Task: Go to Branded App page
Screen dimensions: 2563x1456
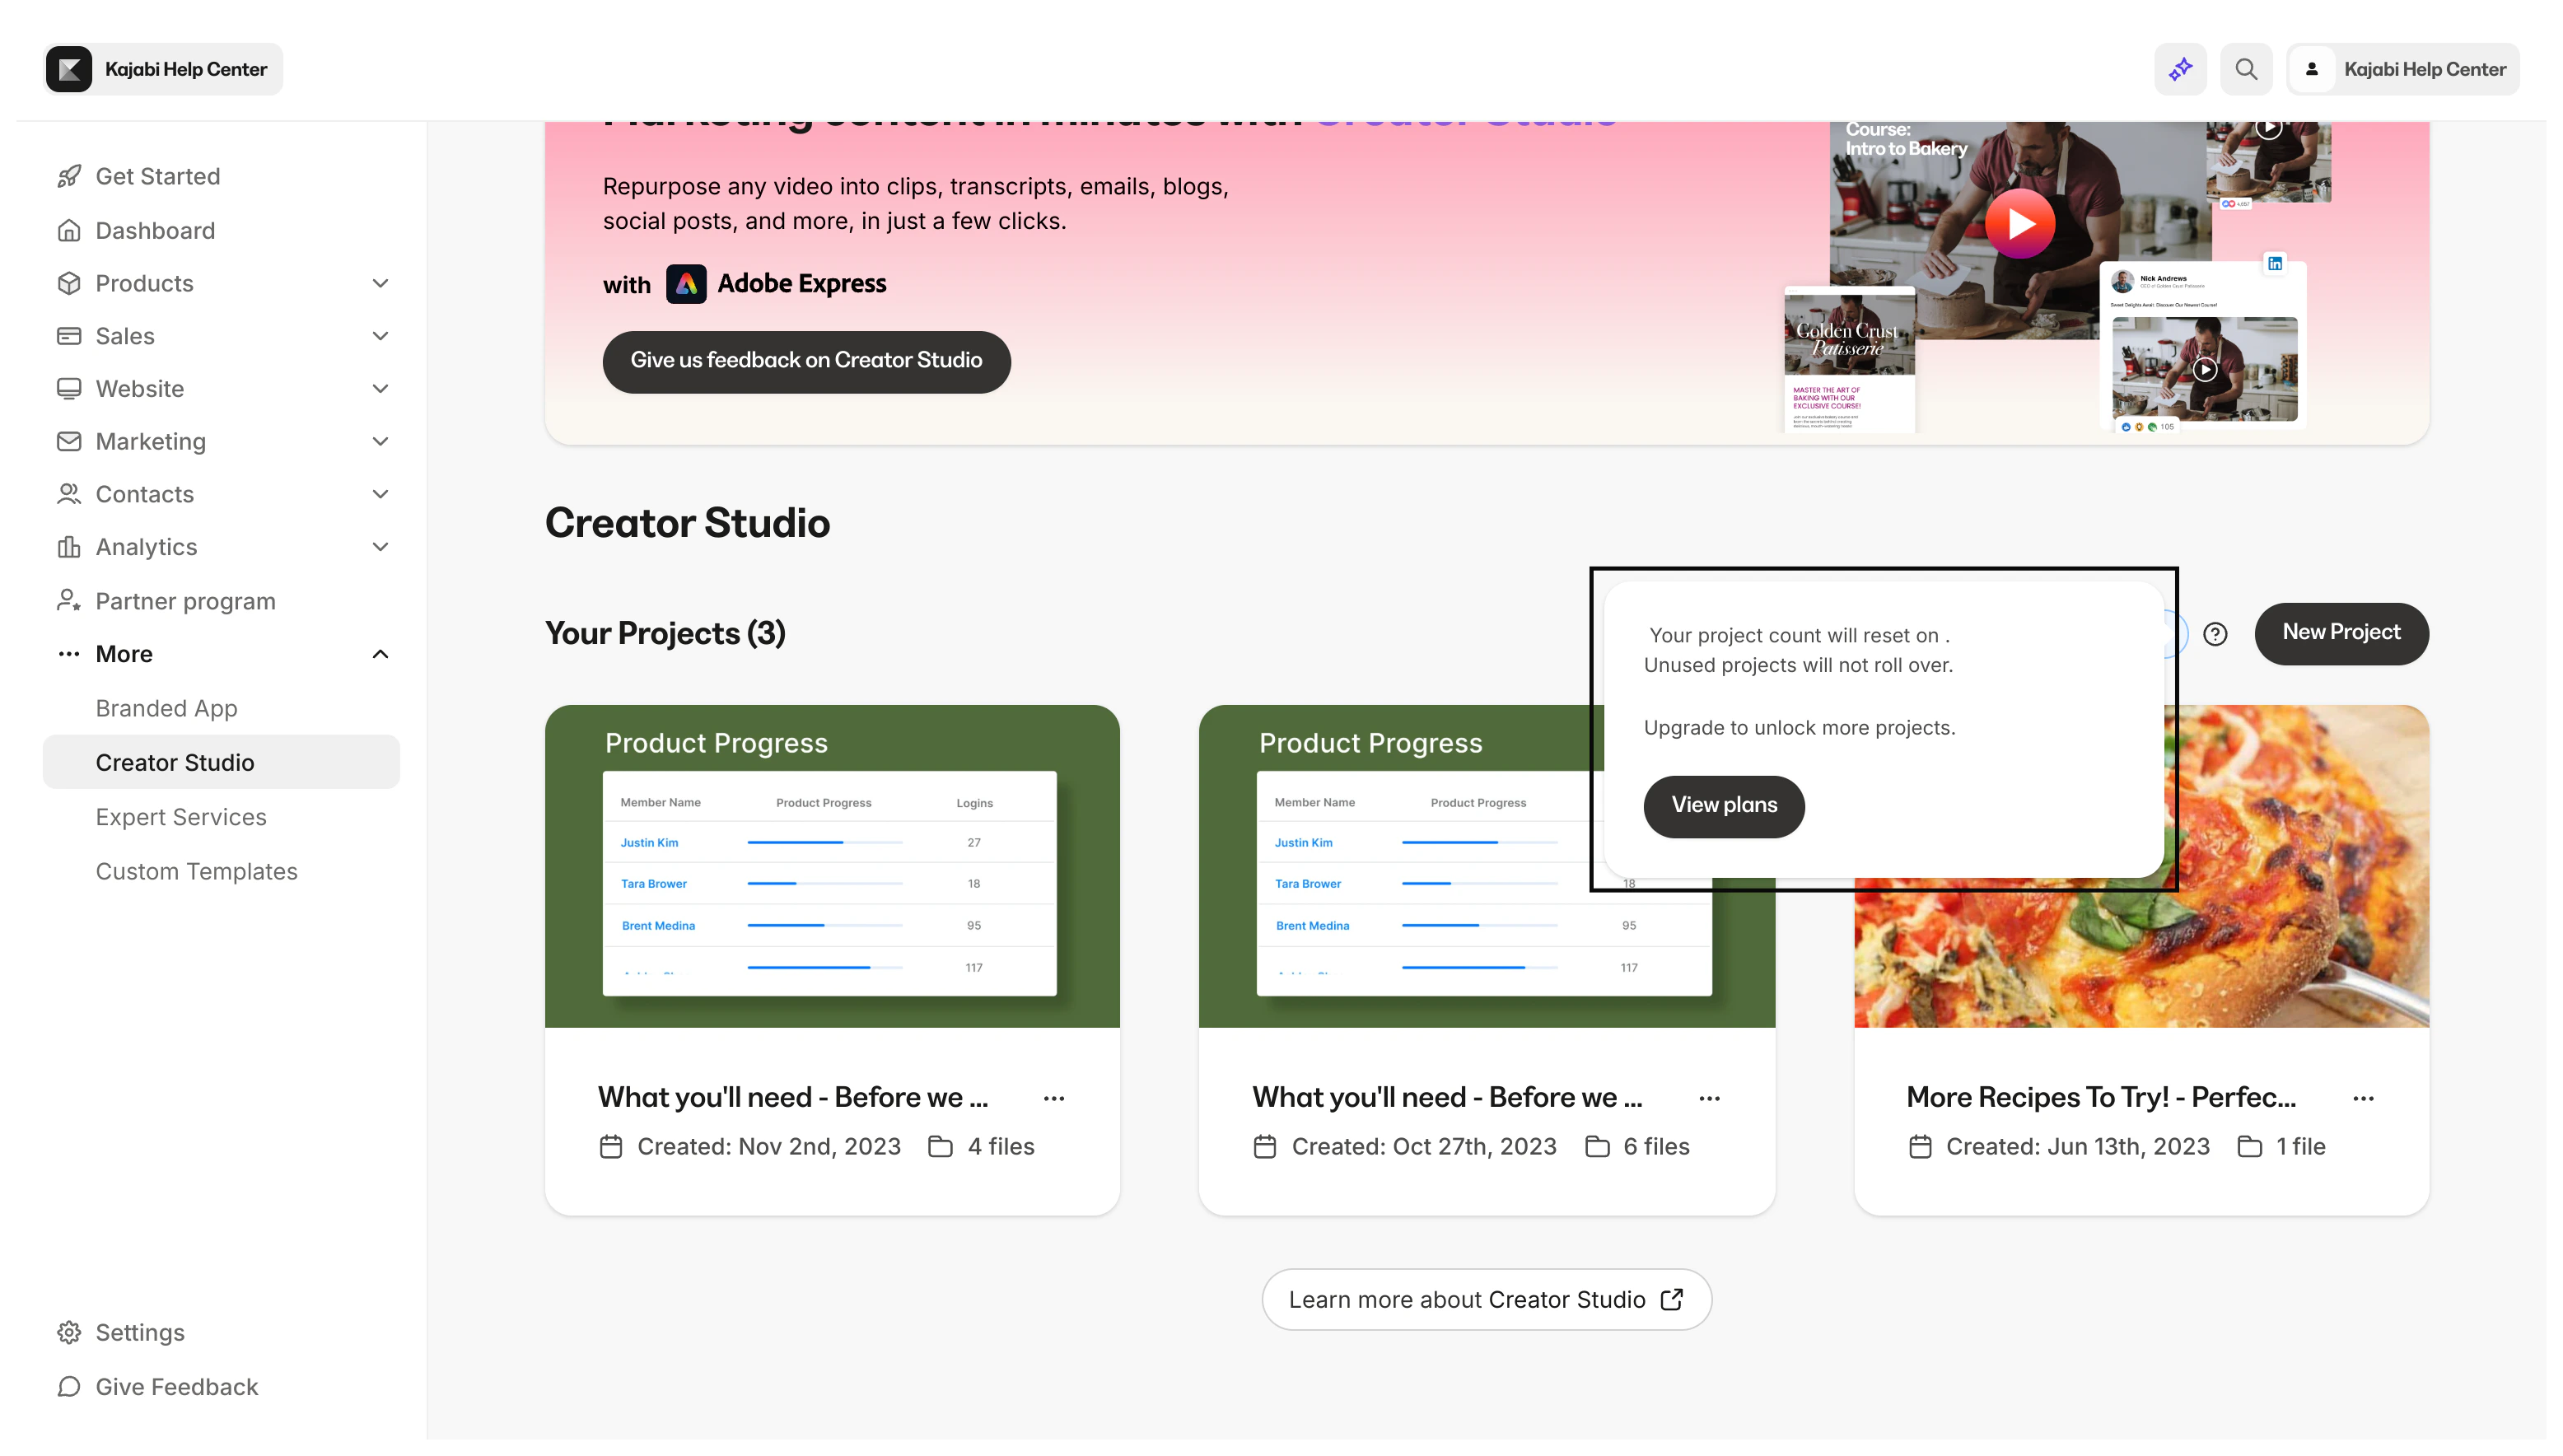Action: point(166,708)
